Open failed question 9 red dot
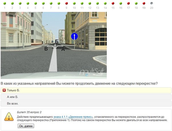This screenshot has height=131, width=172. coord(66,3)
